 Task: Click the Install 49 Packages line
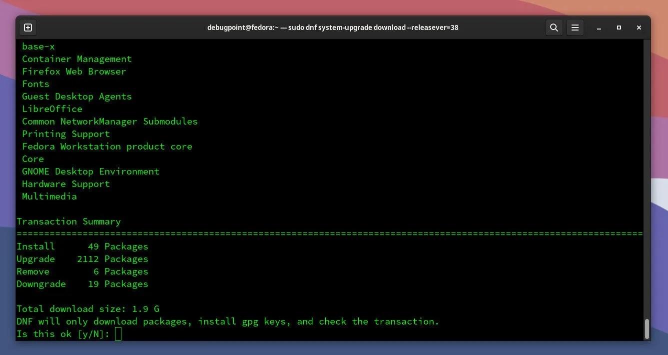click(x=82, y=246)
